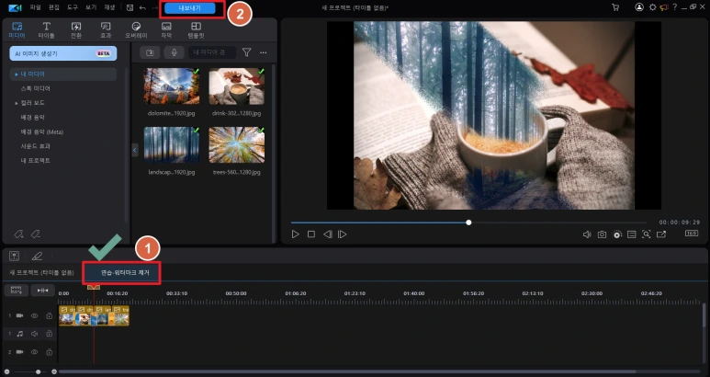Click the preview playback seek slider handle
This screenshot has height=377, width=710.
468,223
